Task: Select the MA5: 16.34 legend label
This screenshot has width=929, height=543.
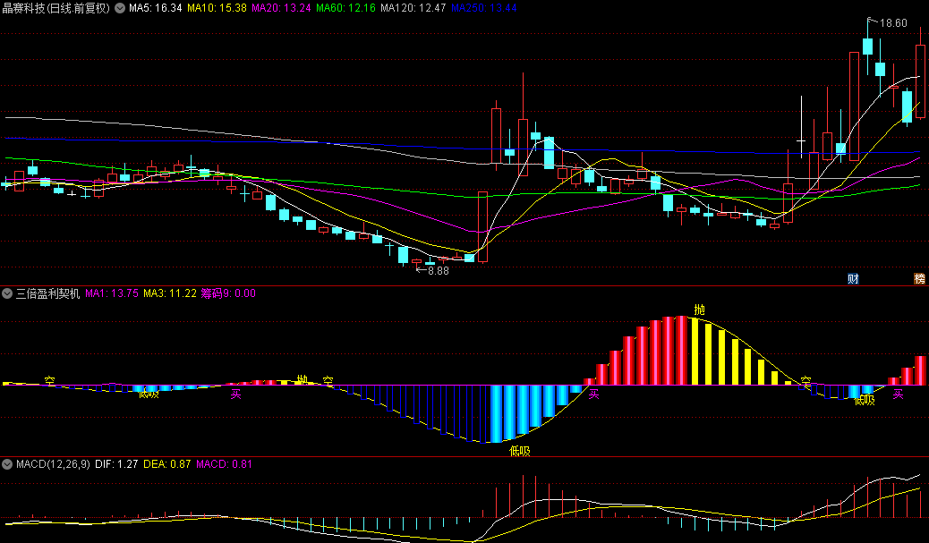Action: pos(155,8)
